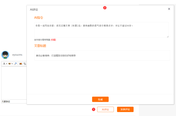Click the 生成 button
Screen dimensions: 176x116
[100, 99]
